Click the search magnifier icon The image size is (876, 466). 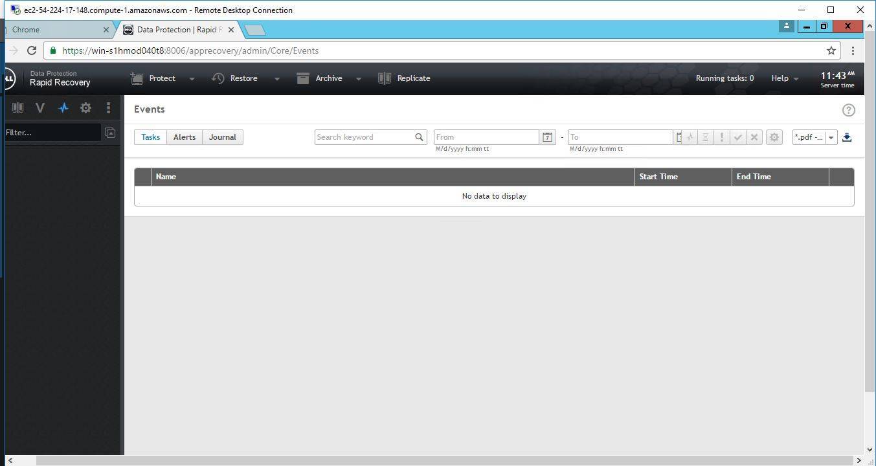[x=419, y=137]
